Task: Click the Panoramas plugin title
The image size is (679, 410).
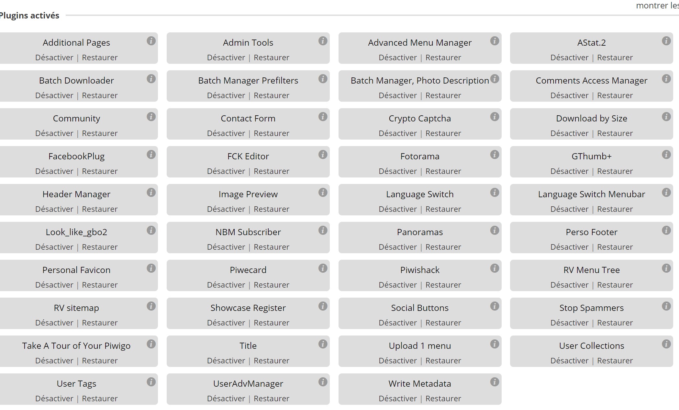Action: tap(420, 232)
